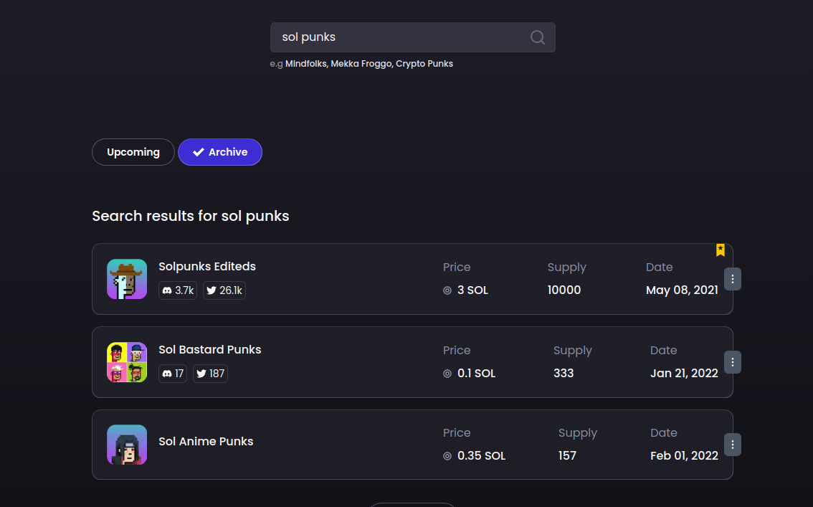Toggle the Upcoming filter
The height and width of the screenshot is (507, 813).
(133, 152)
